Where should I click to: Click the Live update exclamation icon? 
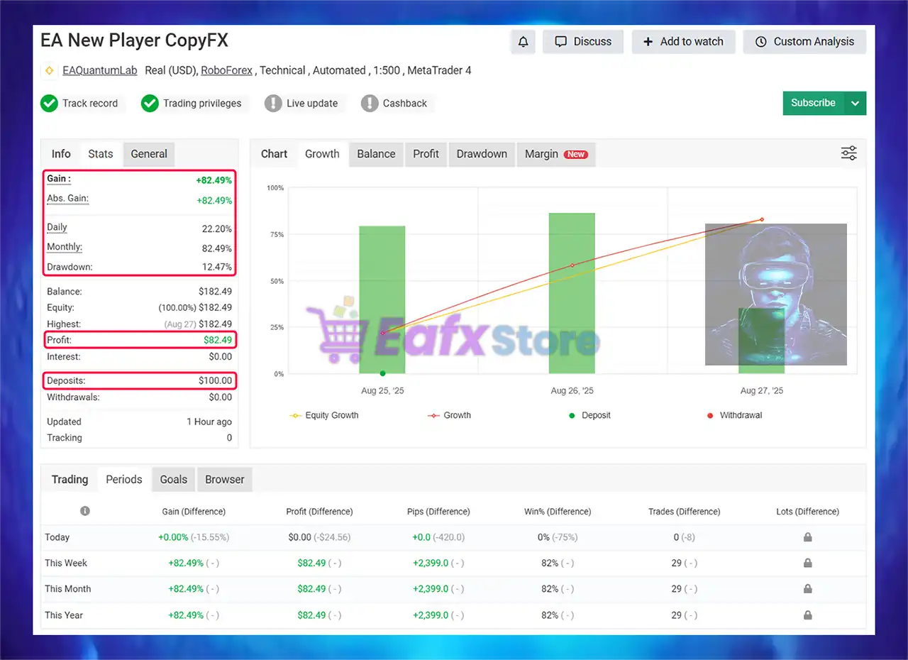pos(273,104)
